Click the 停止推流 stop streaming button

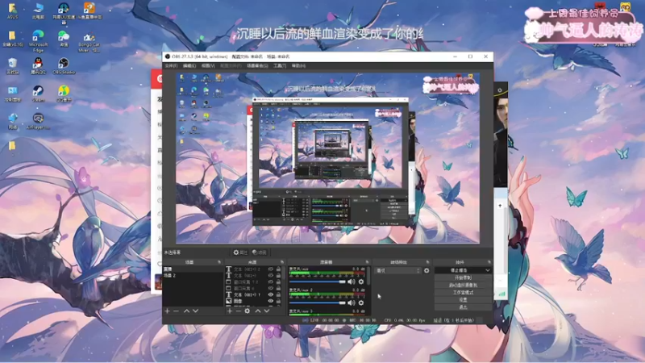(x=459, y=270)
